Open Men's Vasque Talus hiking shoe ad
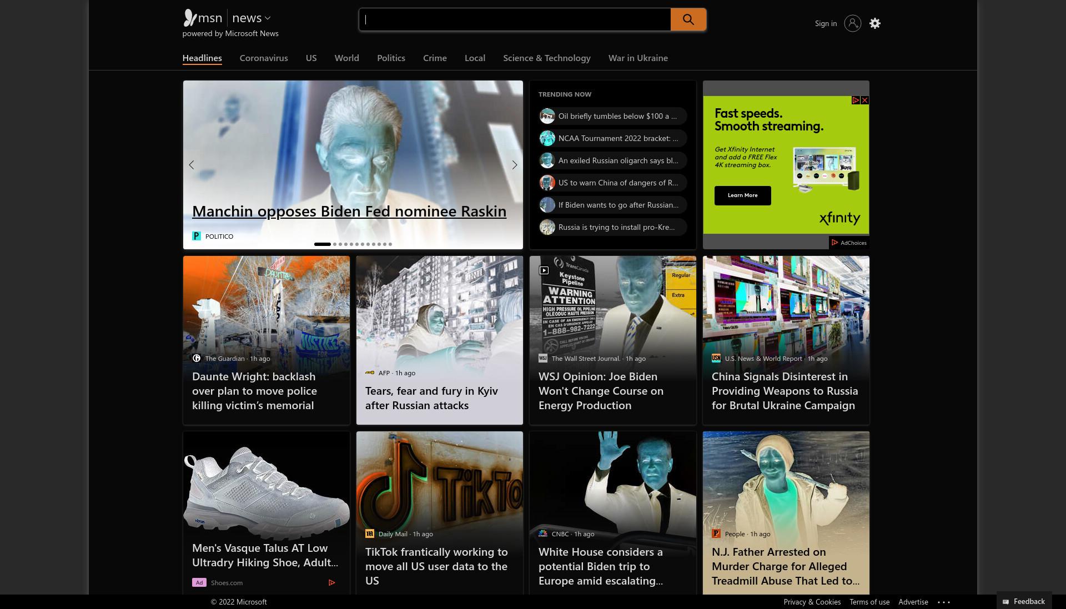 [x=265, y=555]
